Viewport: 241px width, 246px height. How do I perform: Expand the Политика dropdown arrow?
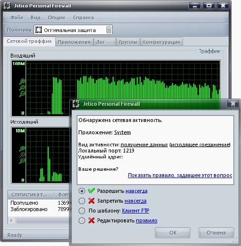pos(109,30)
